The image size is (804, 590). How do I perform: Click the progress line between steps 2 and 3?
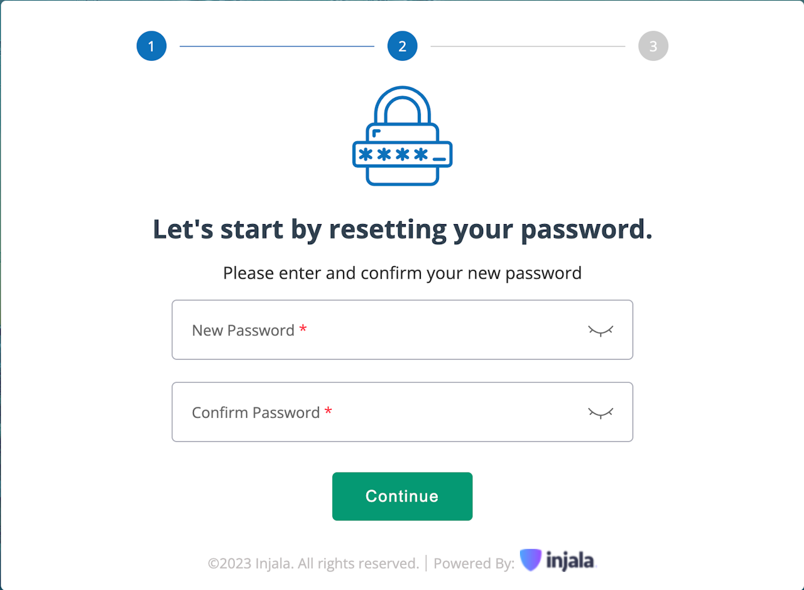pos(528,46)
